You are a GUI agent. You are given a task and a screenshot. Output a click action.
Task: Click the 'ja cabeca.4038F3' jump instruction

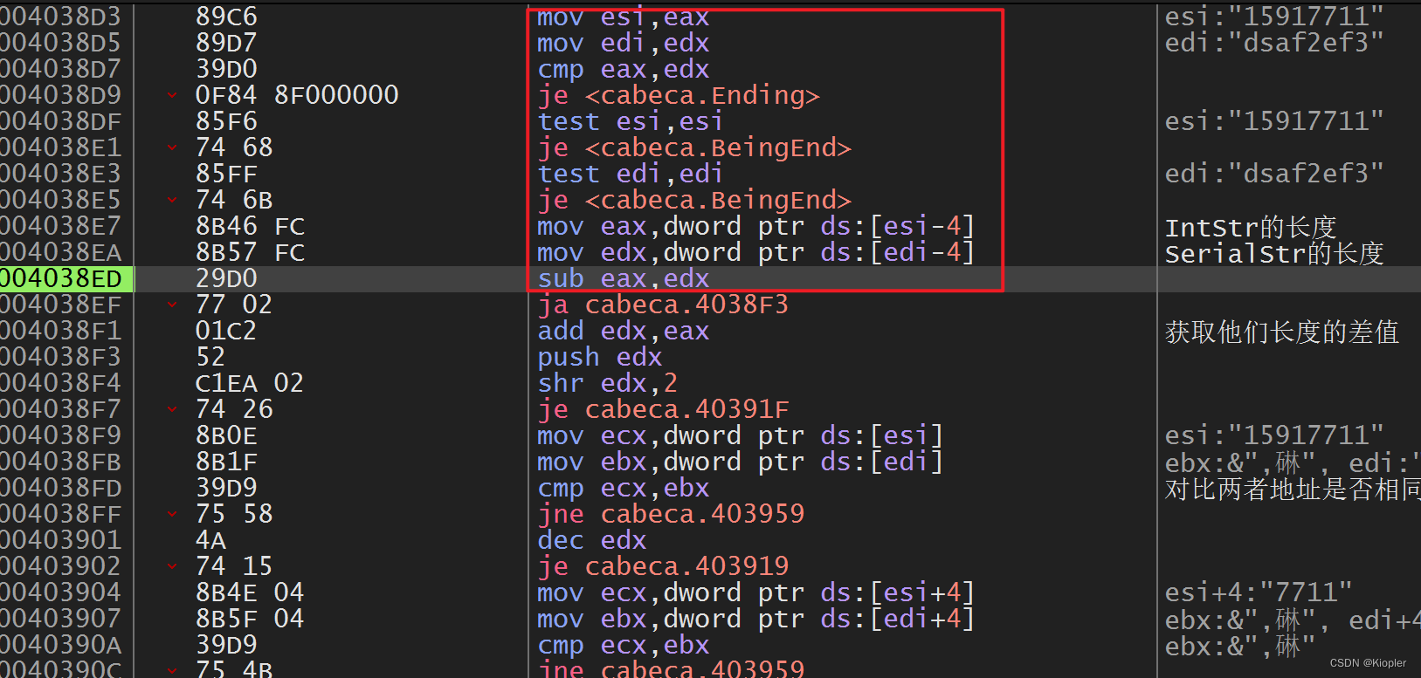[x=663, y=305]
